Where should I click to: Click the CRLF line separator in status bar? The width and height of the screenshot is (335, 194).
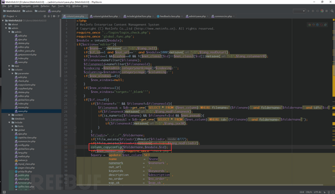pyautogui.click(x=309, y=192)
